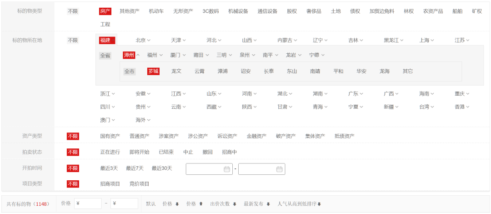Expand the 香港 region dropdown
Viewport: 491px width, 214px height.
coord(462,107)
